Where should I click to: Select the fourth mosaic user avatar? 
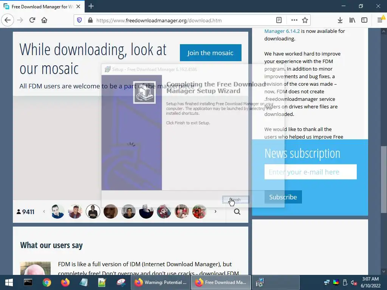click(x=111, y=211)
